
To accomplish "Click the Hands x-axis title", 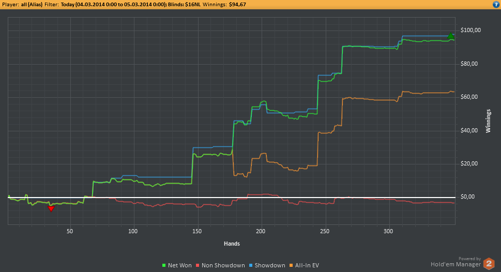I will (232, 243).
